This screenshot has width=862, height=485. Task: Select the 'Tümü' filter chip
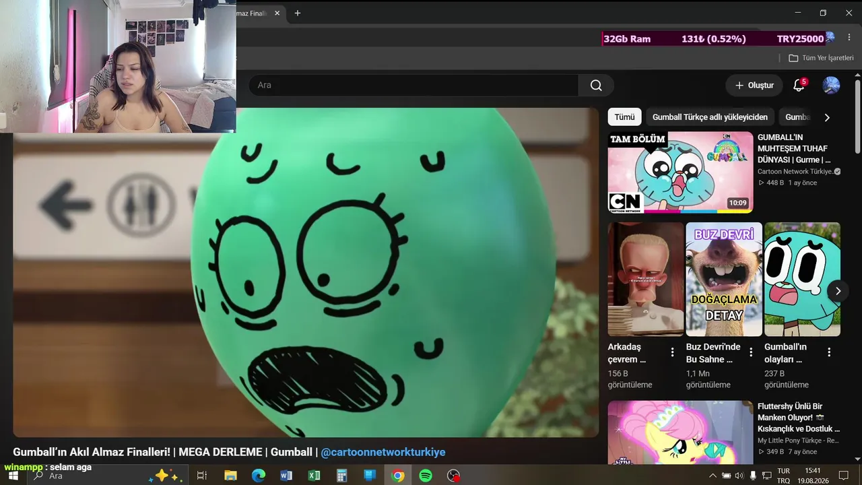pyautogui.click(x=624, y=117)
